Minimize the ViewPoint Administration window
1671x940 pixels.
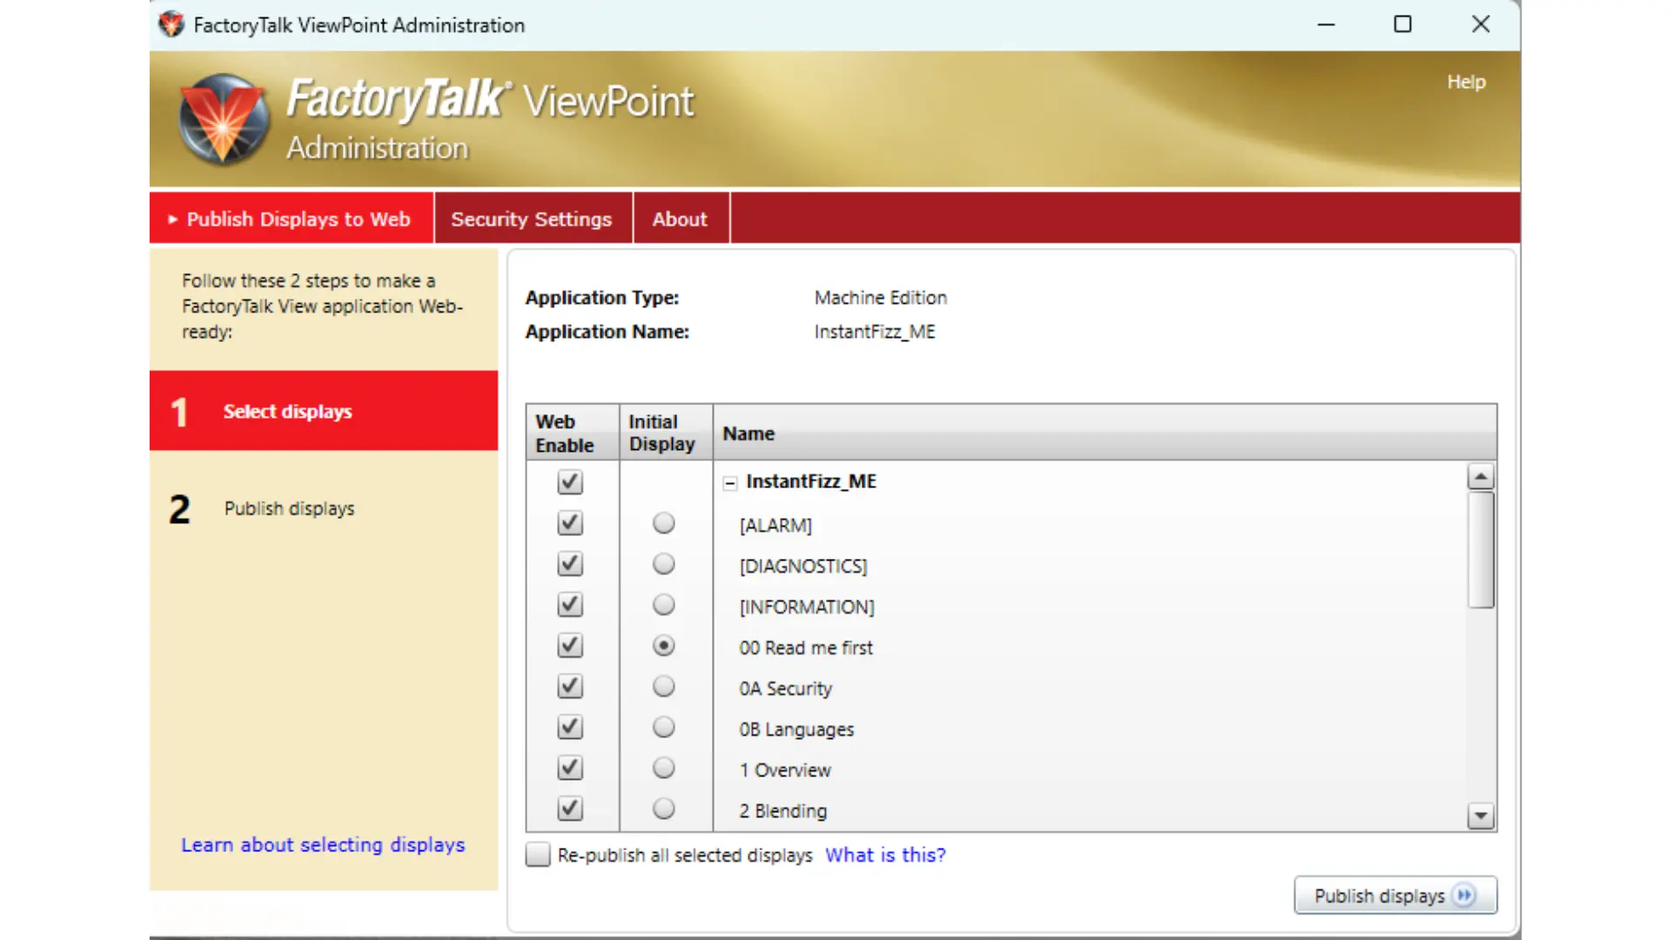pyautogui.click(x=1325, y=24)
